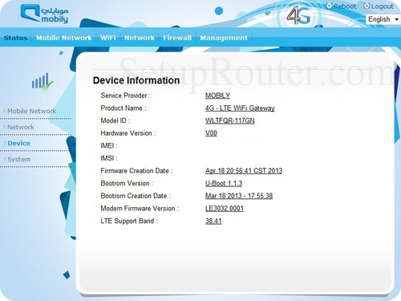Go to the Firewall menu

177,38
